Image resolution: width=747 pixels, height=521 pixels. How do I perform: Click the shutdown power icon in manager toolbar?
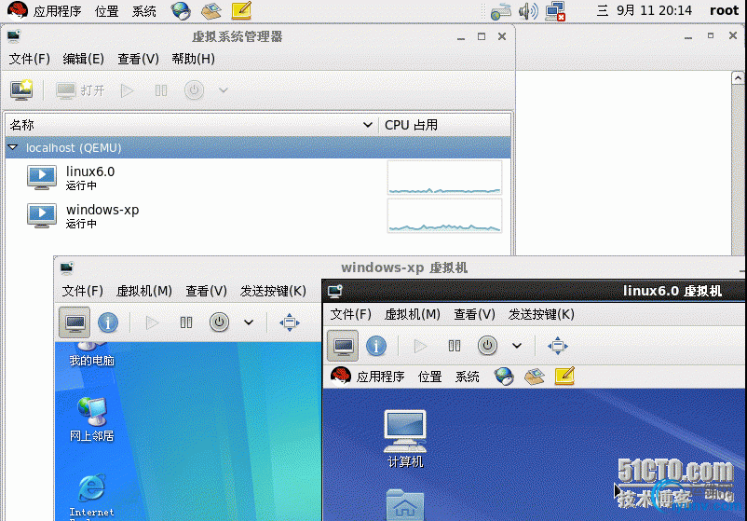(194, 90)
